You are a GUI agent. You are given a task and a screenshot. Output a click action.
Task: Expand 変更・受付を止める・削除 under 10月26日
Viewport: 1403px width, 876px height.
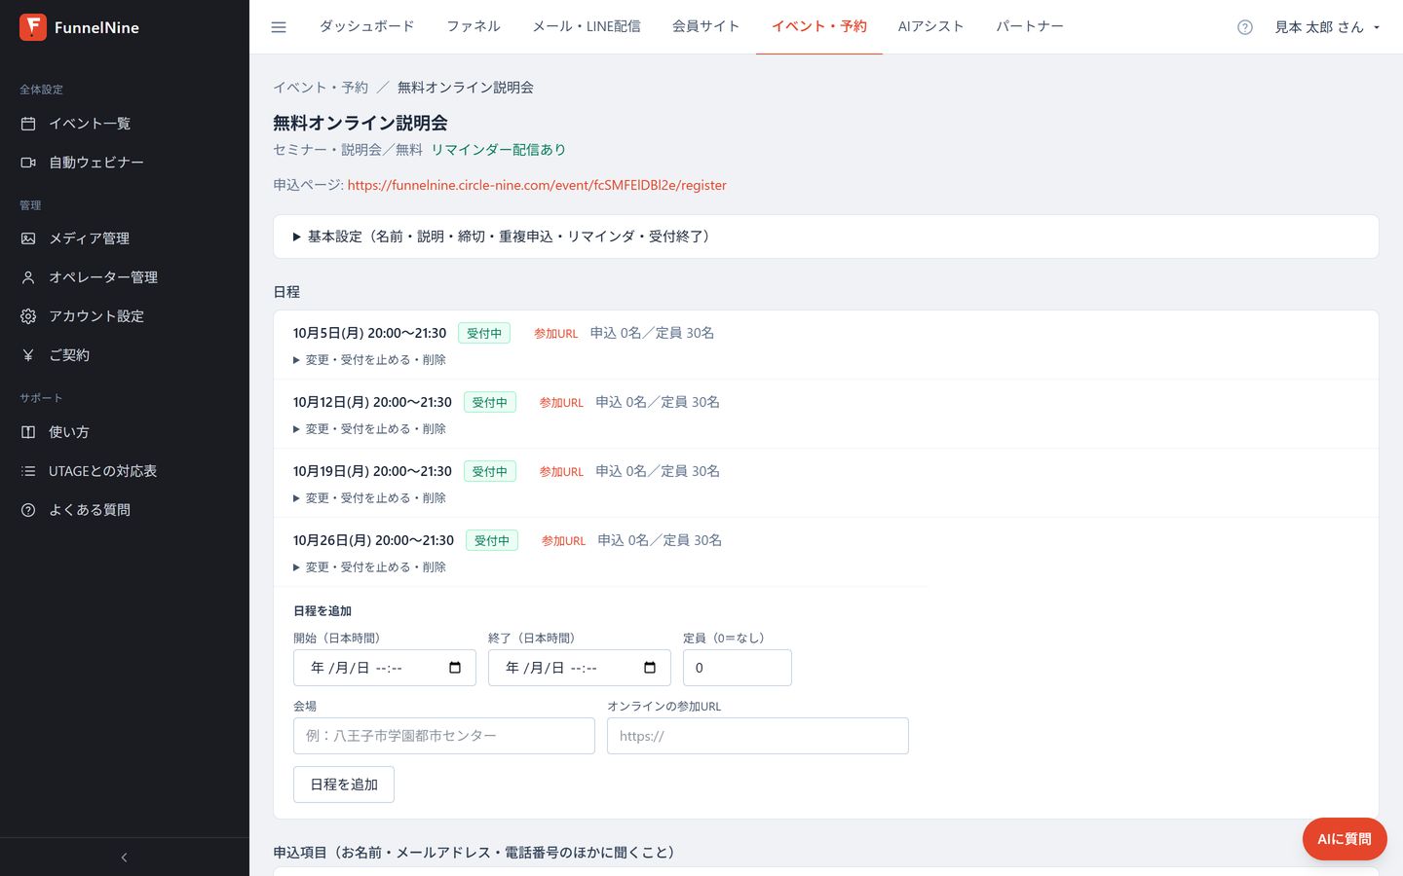point(369,567)
